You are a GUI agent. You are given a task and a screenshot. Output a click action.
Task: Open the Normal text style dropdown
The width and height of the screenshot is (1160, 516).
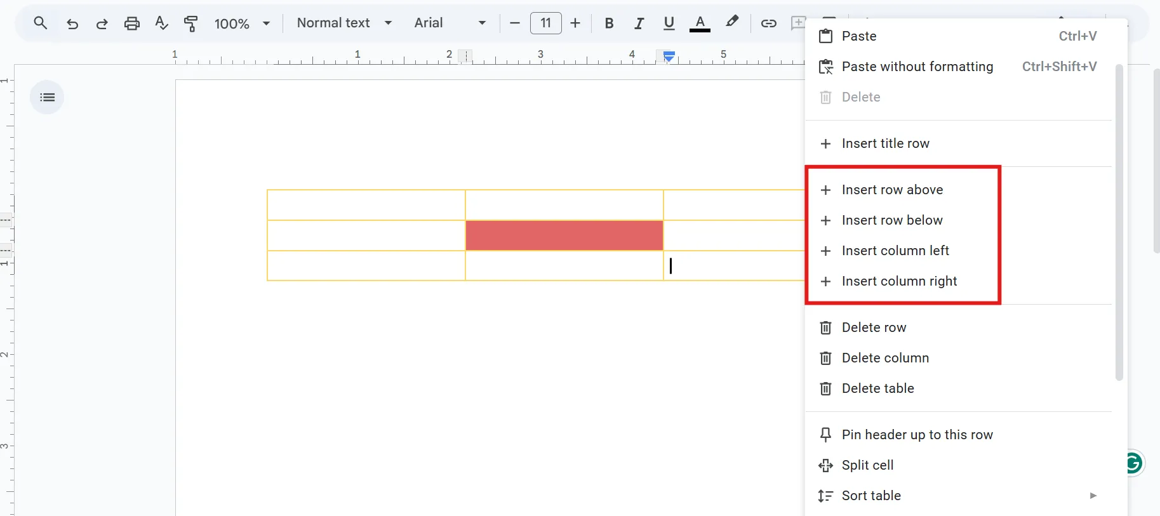pos(344,23)
